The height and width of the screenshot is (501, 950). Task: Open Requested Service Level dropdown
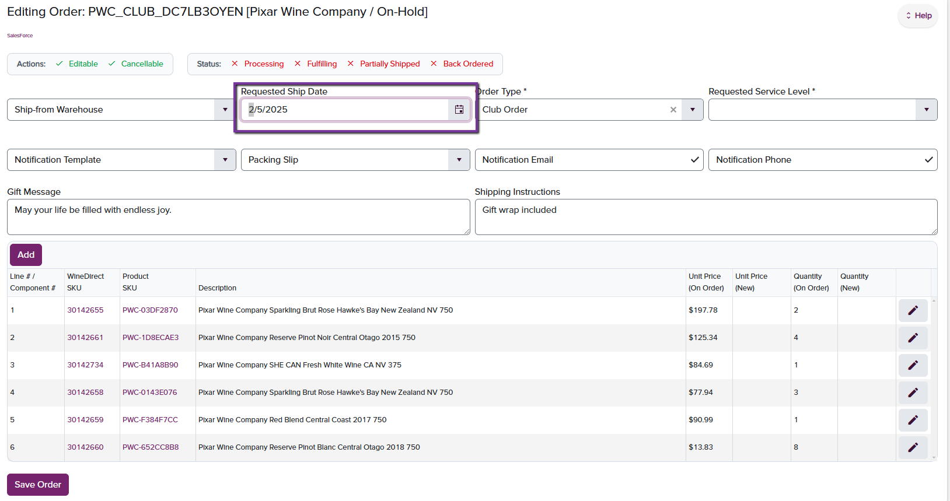[x=927, y=110]
